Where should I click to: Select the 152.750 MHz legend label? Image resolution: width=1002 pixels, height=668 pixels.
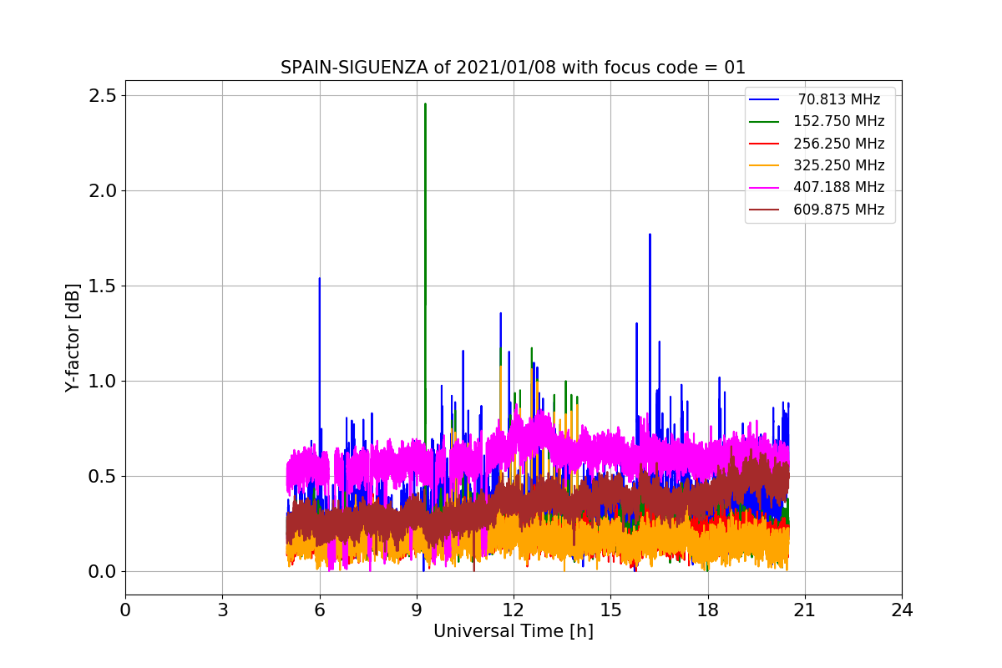839,121
